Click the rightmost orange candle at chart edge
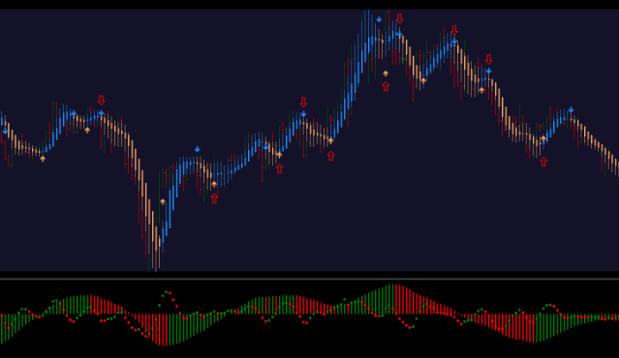Viewport: 619px width, 358px height. pyautogui.click(x=618, y=166)
